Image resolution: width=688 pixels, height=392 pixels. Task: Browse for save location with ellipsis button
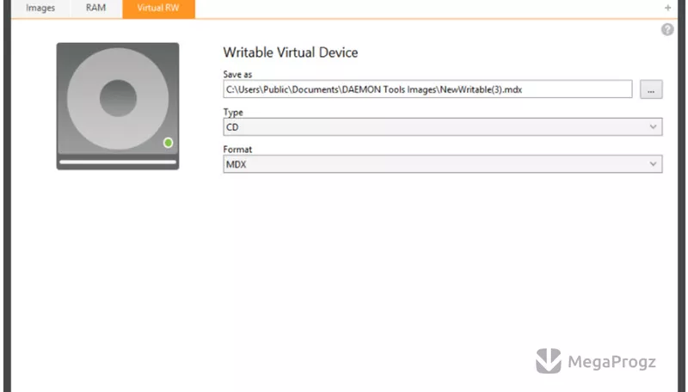pos(651,89)
